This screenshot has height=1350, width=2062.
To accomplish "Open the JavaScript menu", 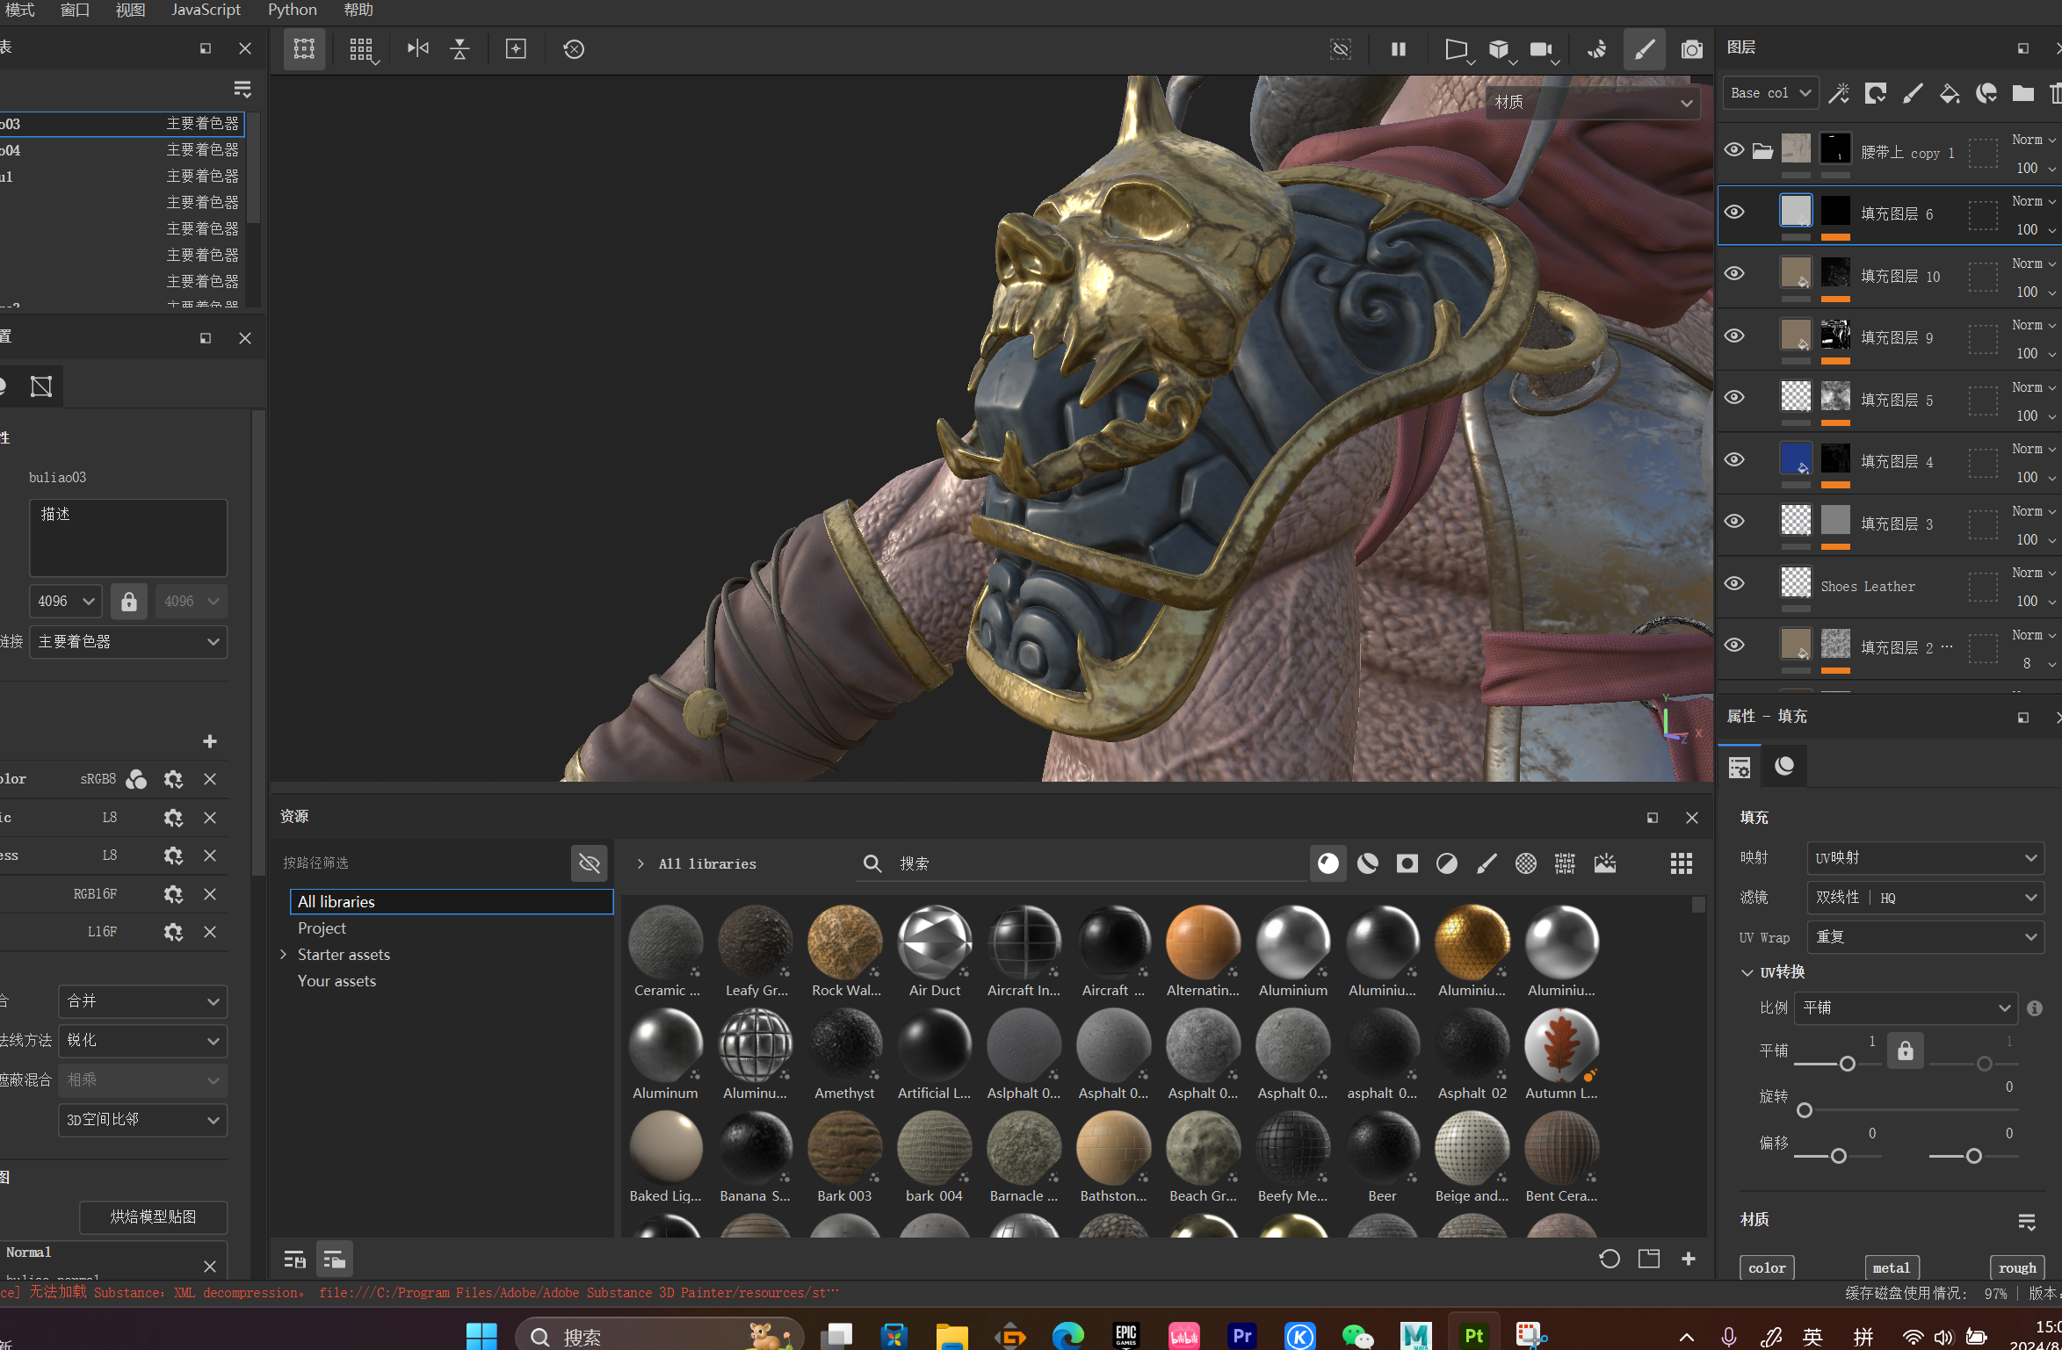I will [x=206, y=10].
